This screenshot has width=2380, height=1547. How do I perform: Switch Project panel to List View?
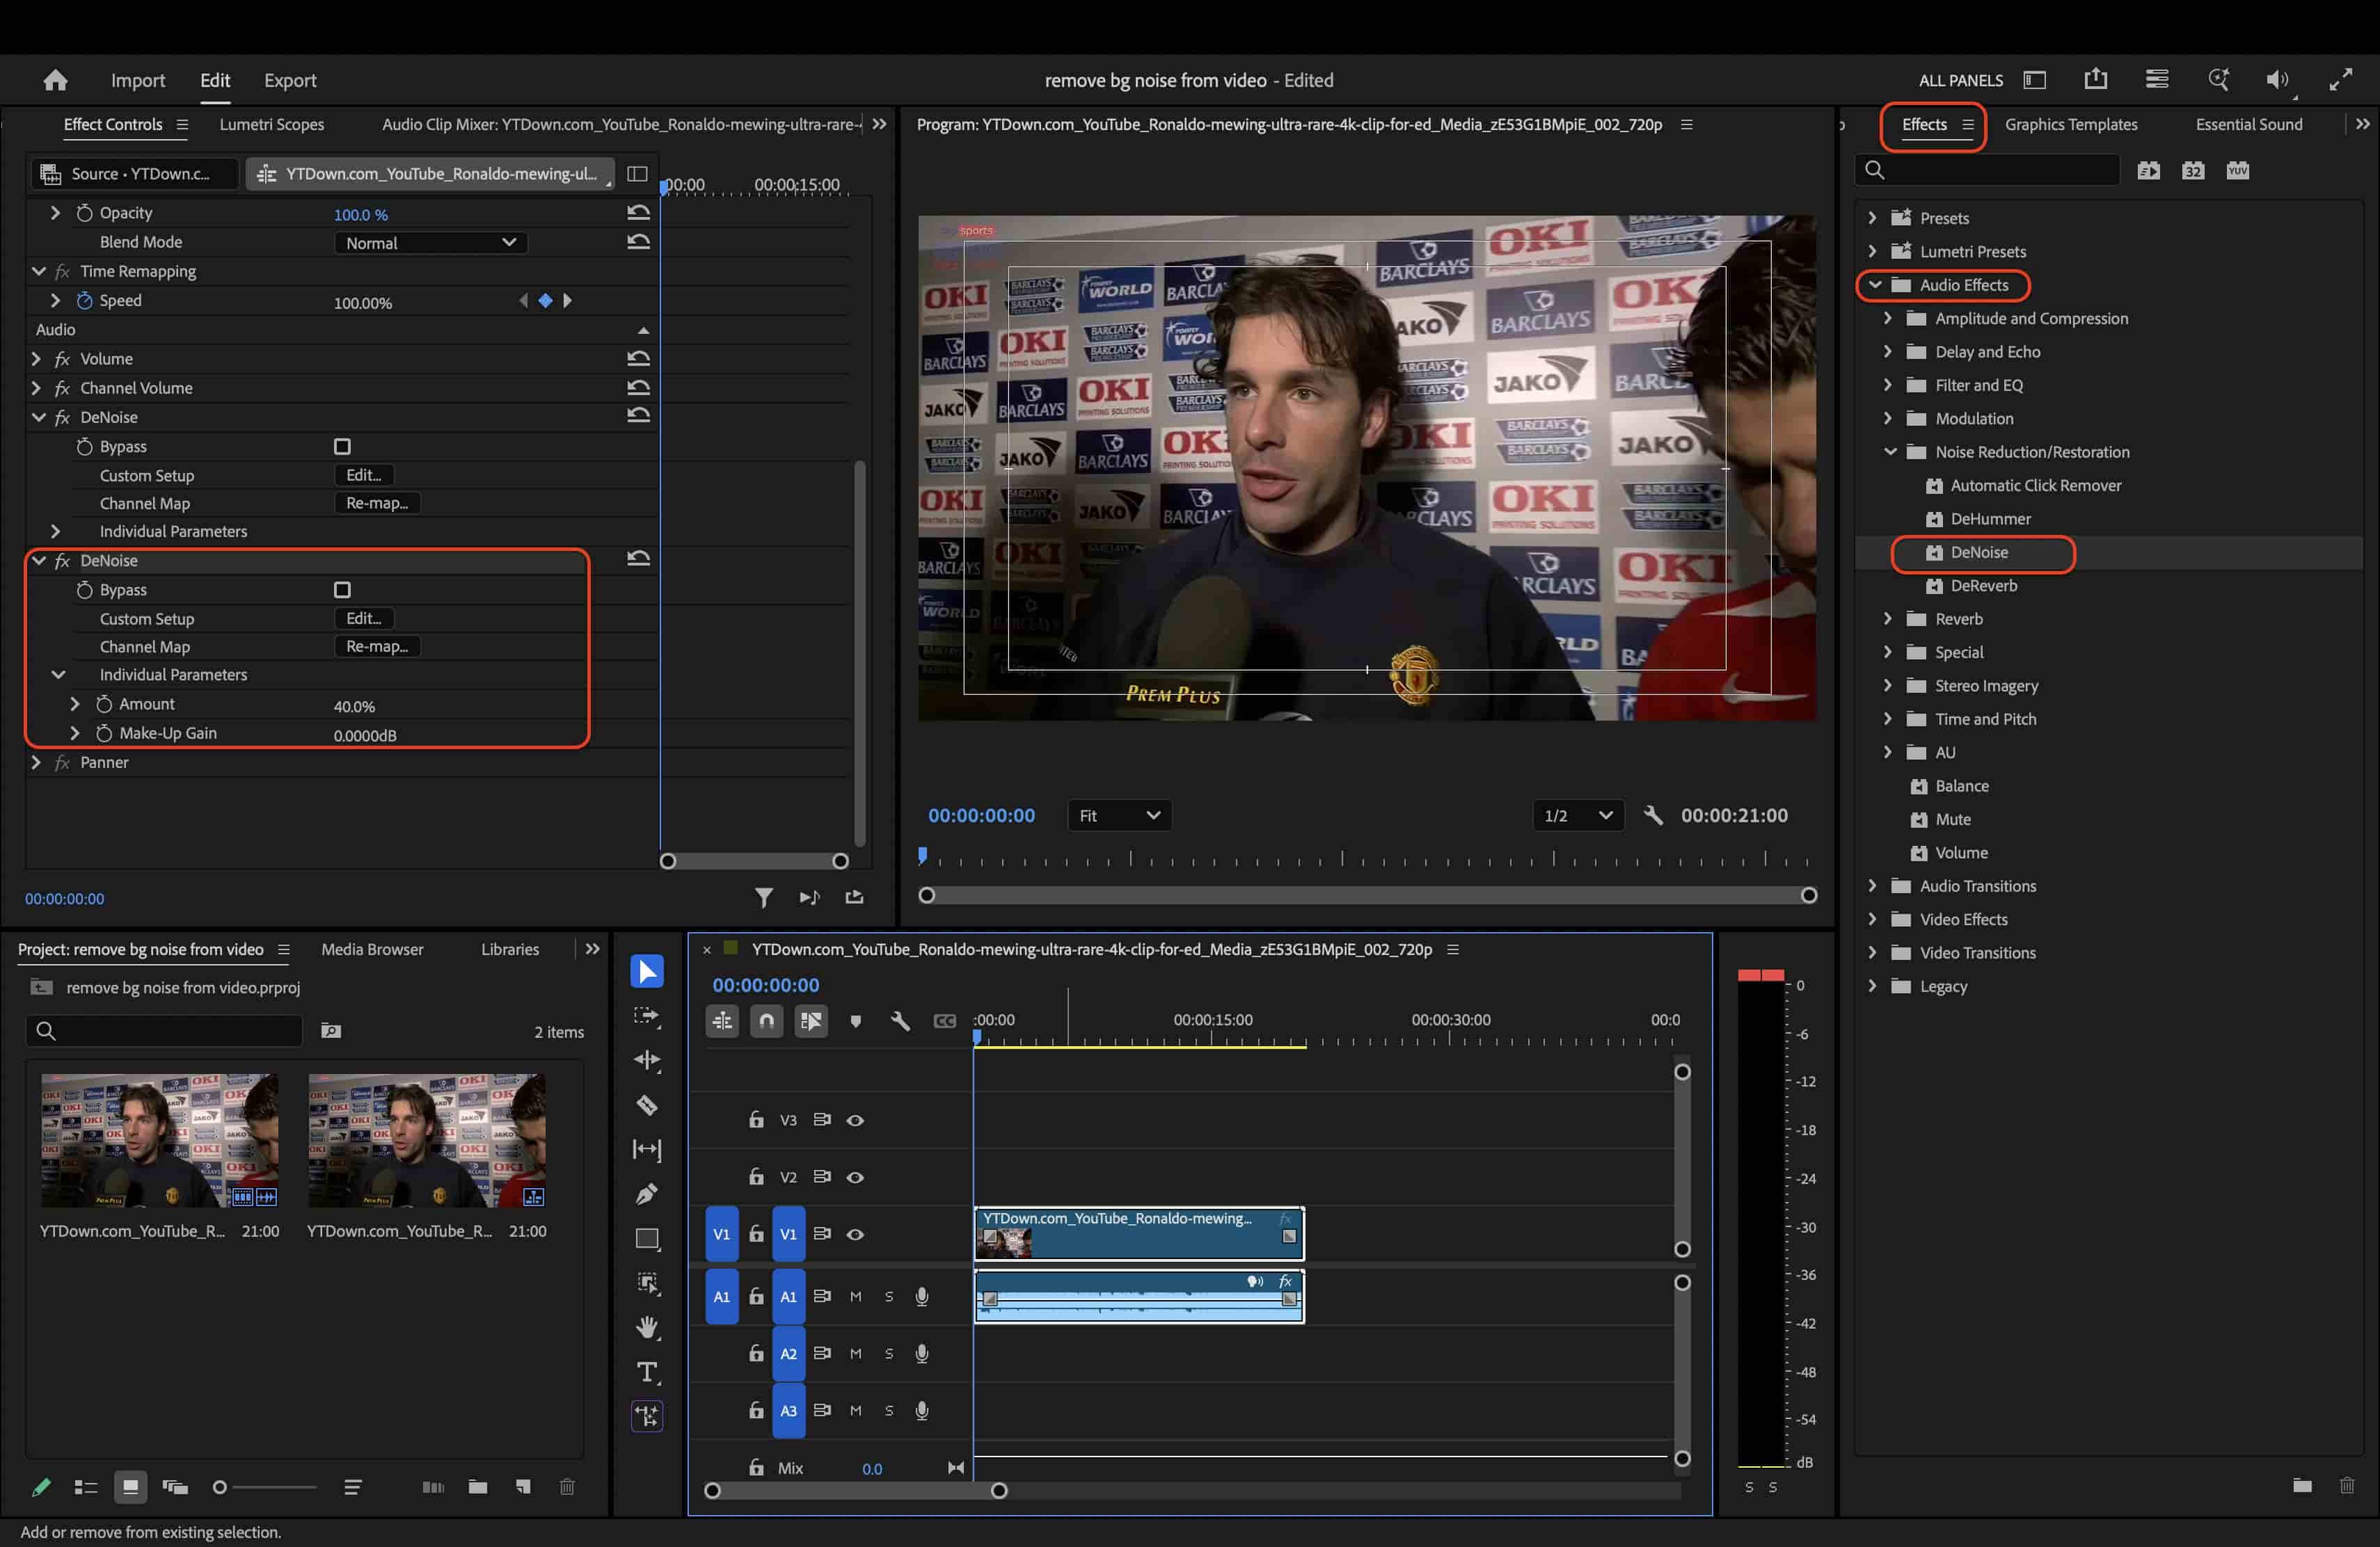coord(86,1487)
